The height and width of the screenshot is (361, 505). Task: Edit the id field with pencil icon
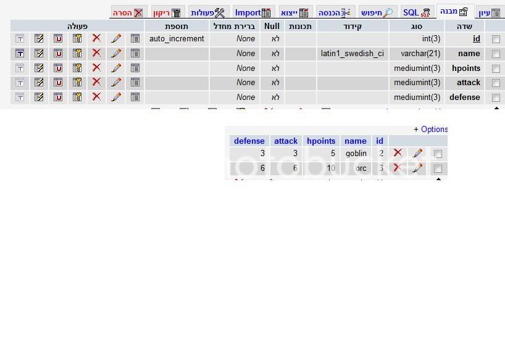click(x=116, y=39)
